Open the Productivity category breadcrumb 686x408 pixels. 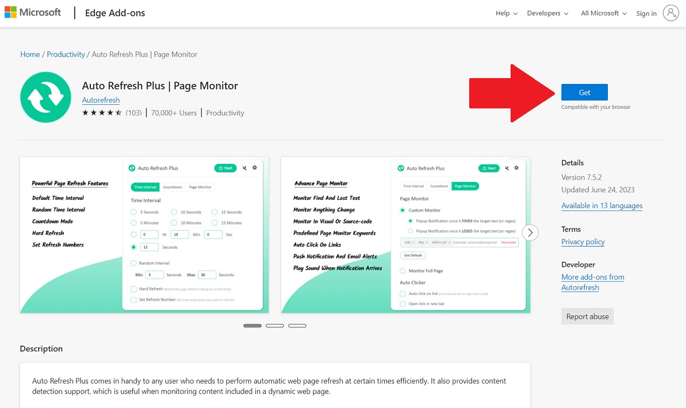click(x=65, y=54)
